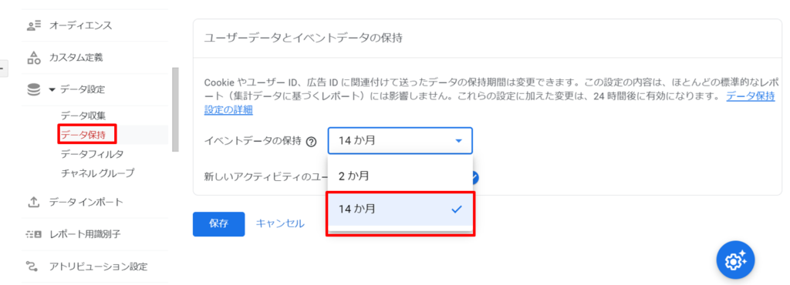Click the blue 保存 button
The image size is (790, 285).
coord(218,224)
